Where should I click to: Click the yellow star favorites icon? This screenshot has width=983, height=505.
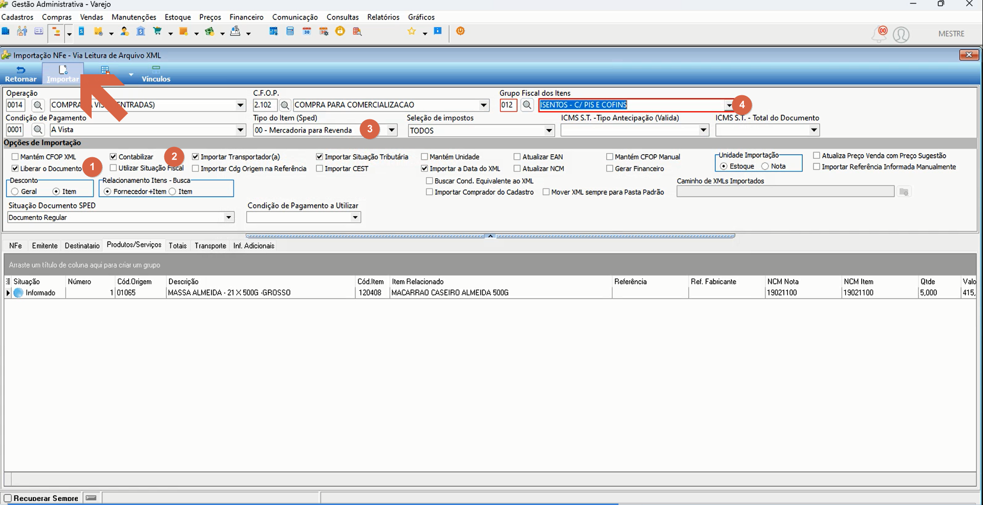click(x=412, y=31)
